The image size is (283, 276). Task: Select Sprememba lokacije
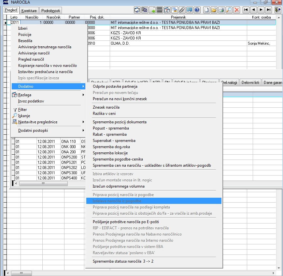point(110,153)
